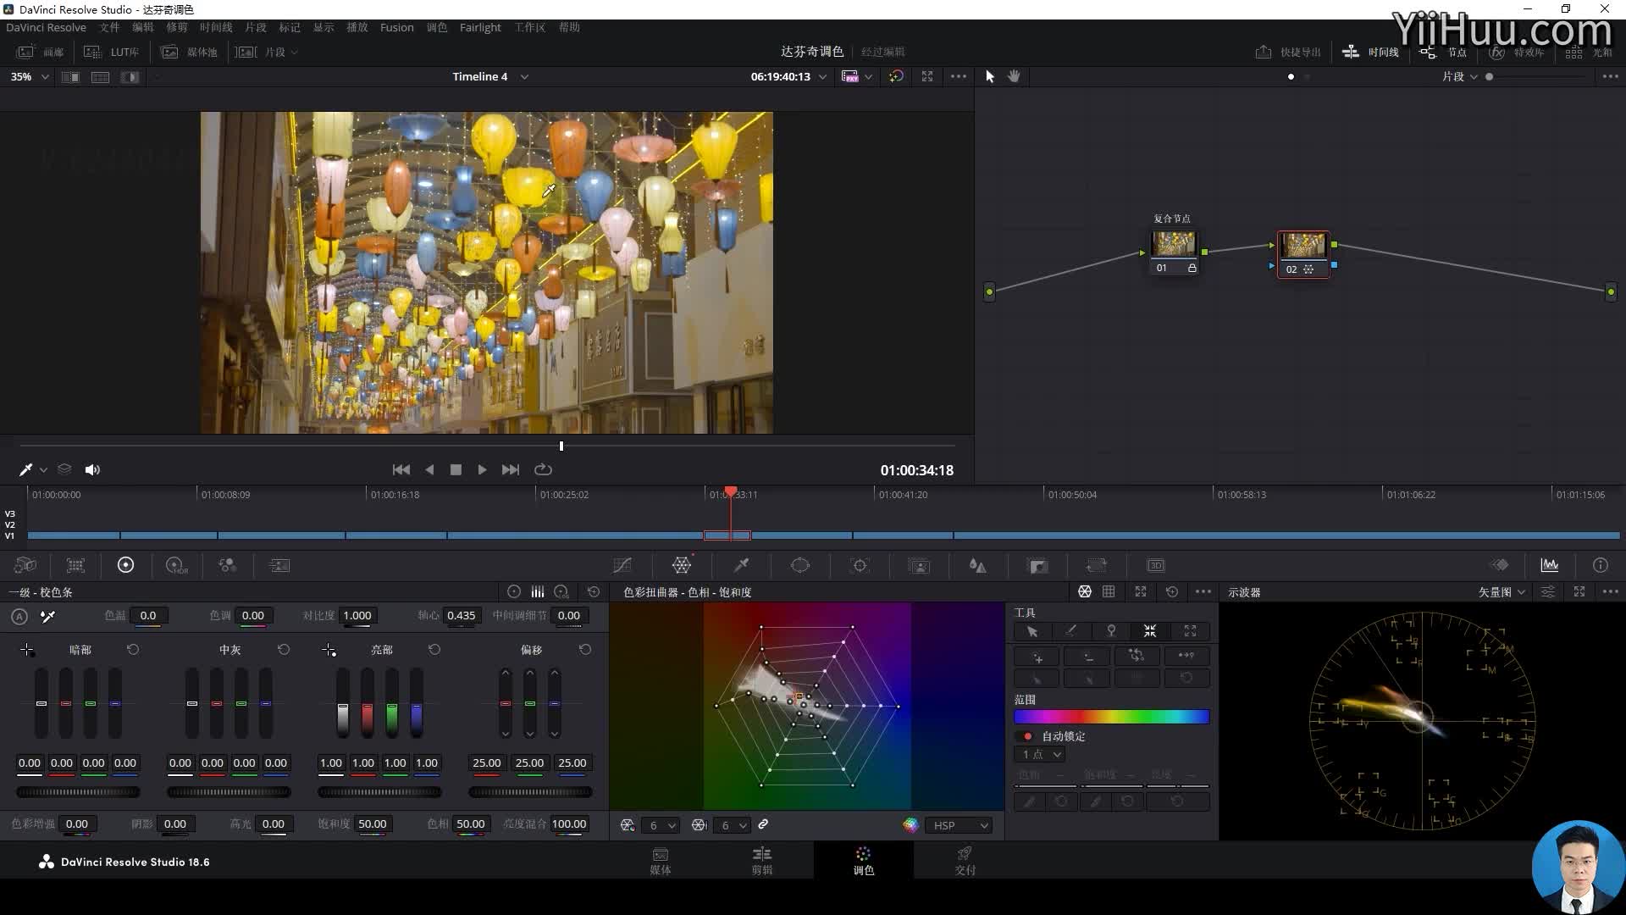Open the Power Window palette
Viewport: 1626px width, 915px height.
(x=800, y=565)
